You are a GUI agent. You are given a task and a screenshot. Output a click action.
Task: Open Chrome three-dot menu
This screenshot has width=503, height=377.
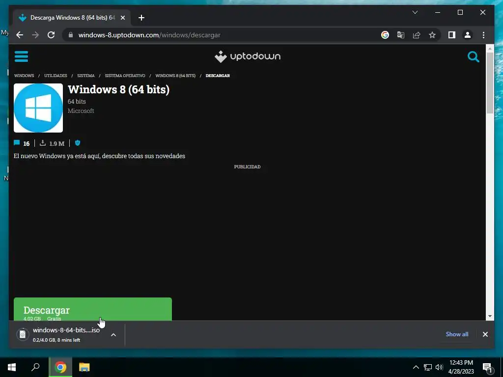pos(483,35)
